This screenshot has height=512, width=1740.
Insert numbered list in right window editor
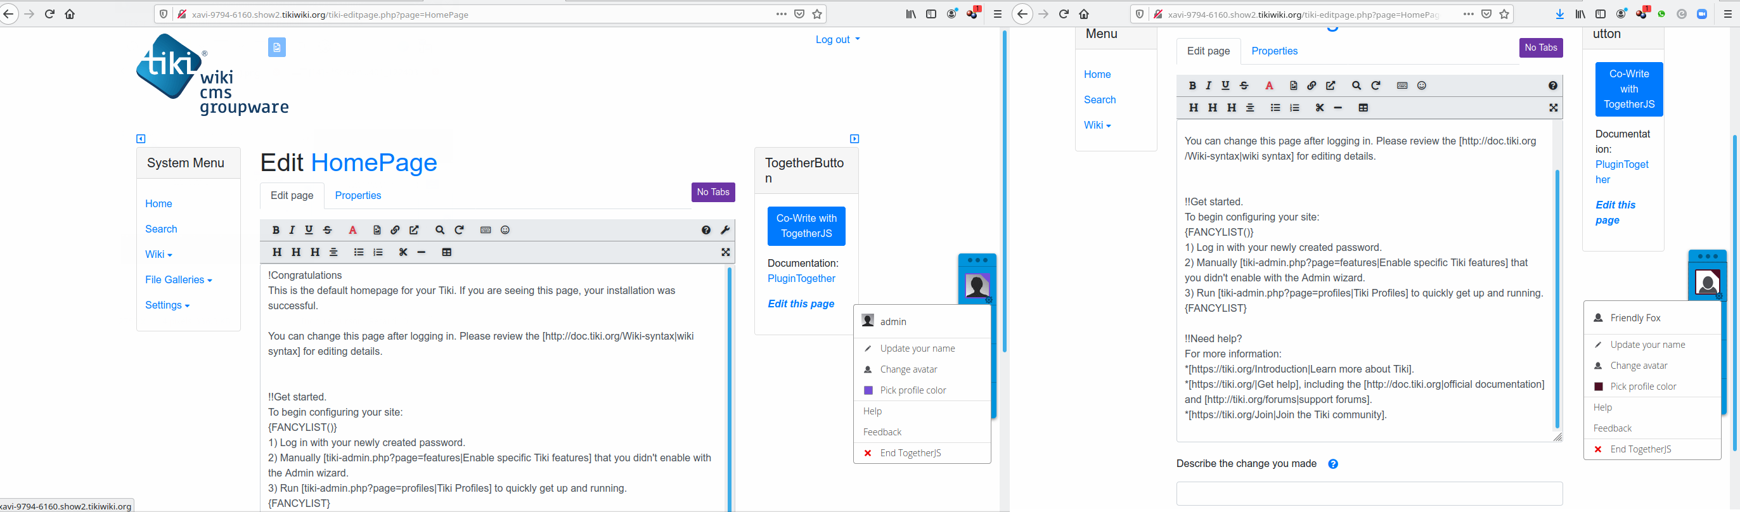[x=1294, y=108]
